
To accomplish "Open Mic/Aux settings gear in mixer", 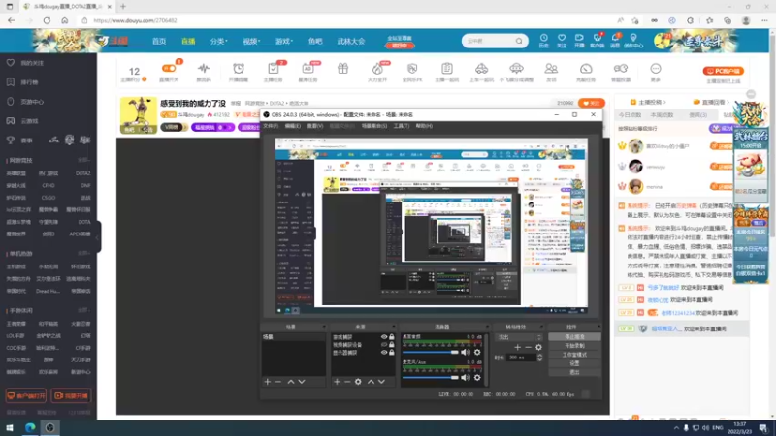I will click(477, 378).
